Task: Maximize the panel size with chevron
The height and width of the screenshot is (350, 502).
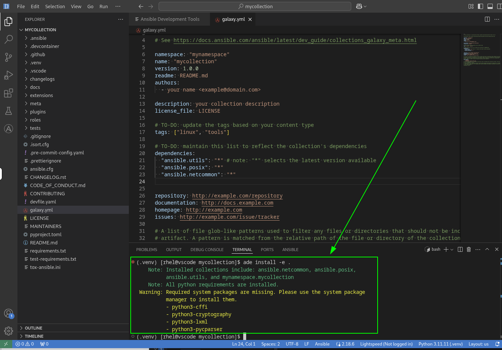Action: pos(487,249)
